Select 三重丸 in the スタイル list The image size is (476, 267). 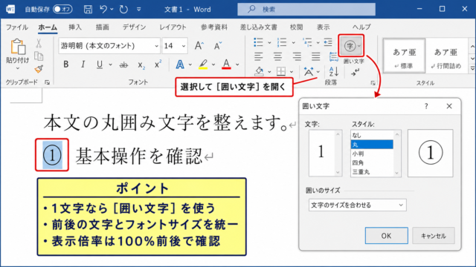pyautogui.click(x=372, y=171)
